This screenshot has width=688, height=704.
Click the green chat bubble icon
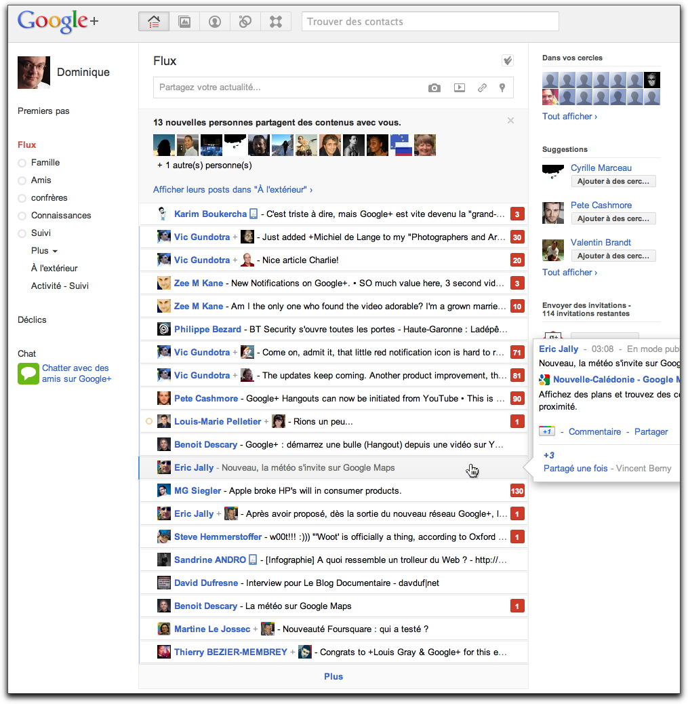click(x=28, y=374)
